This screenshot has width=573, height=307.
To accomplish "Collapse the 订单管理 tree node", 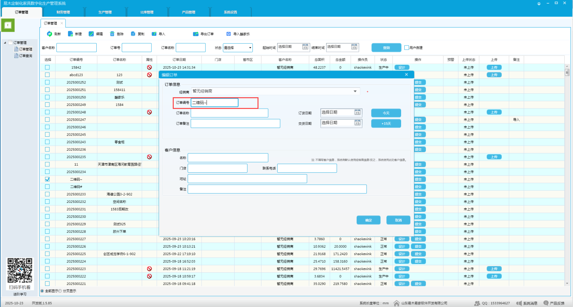I will [5, 43].
